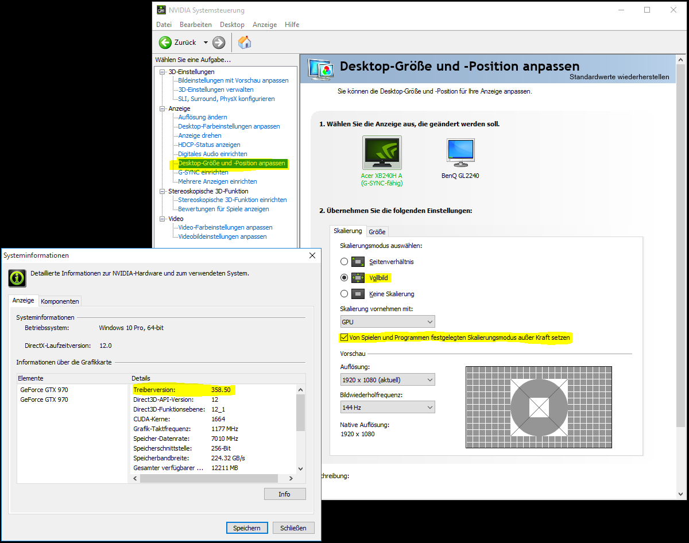Open the Auflösung 1920 x 1080 dropdown
The width and height of the screenshot is (689, 543).
(x=388, y=379)
